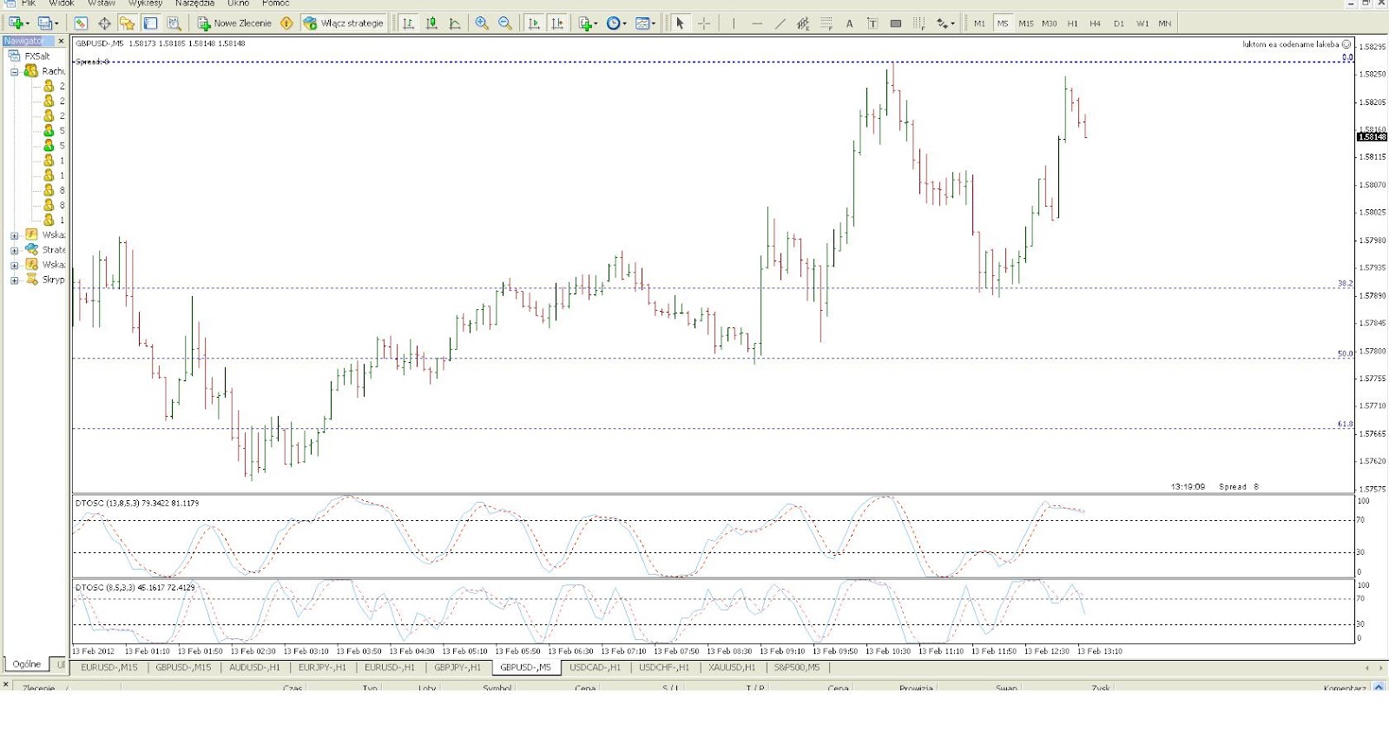Open the GBPJPY-,H1 chart tab
The height and width of the screenshot is (745, 1389).
[x=458, y=668]
